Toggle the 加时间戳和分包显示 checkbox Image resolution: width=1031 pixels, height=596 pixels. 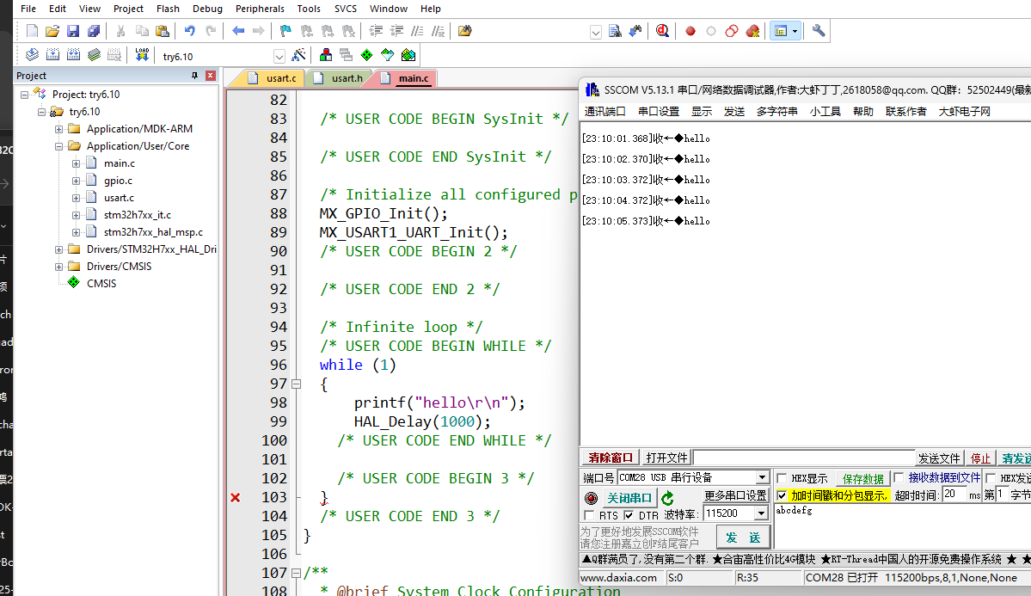coord(782,495)
